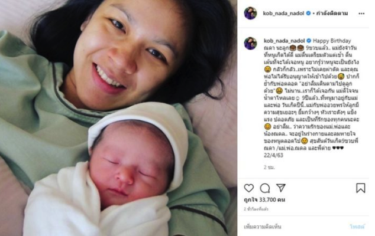Open the kob_nada_nadol username in header

[283, 14]
